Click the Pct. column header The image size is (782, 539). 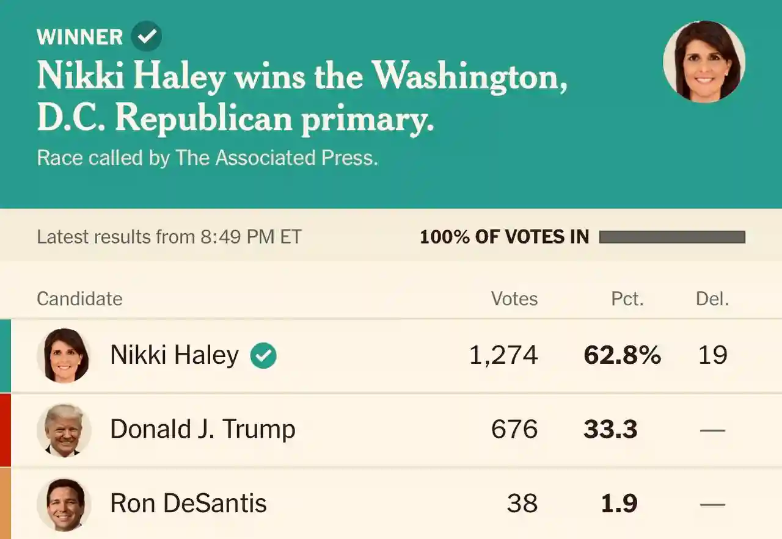[627, 298]
